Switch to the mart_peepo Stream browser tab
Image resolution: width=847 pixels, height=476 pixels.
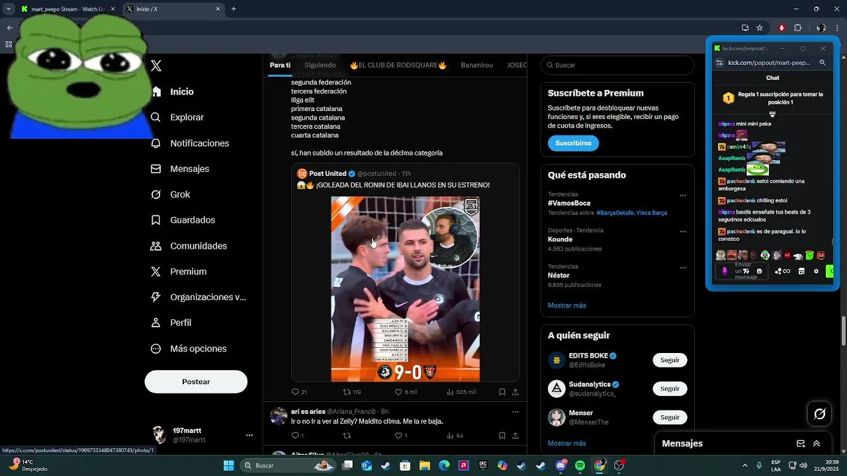(x=68, y=9)
